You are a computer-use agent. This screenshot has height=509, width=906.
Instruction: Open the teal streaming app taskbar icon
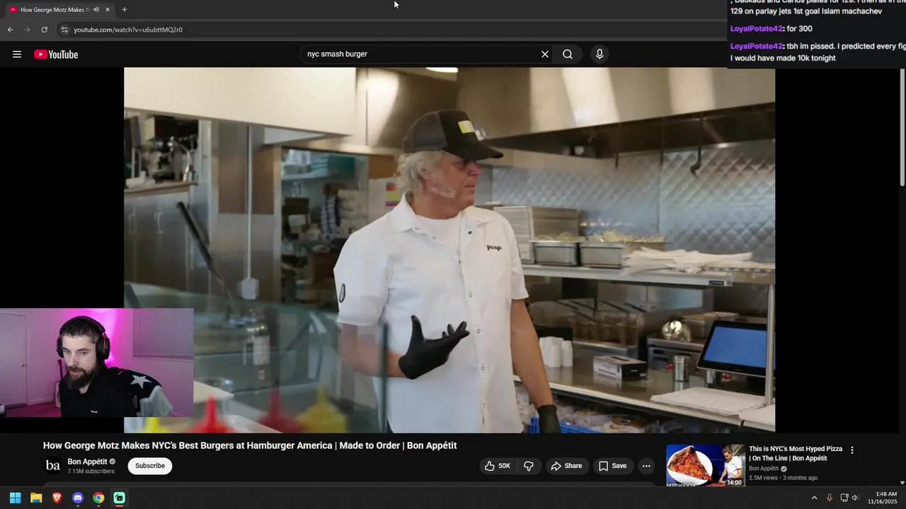(x=119, y=498)
